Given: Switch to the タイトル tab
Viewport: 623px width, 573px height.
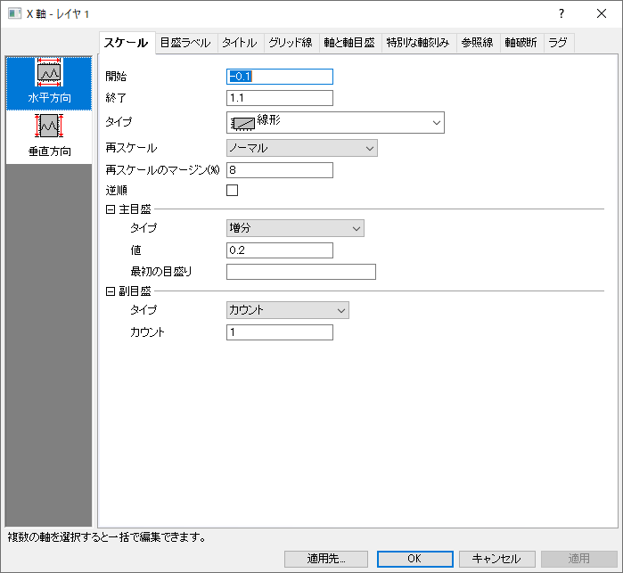Looking at the screenshot, I should coord(240,43).
